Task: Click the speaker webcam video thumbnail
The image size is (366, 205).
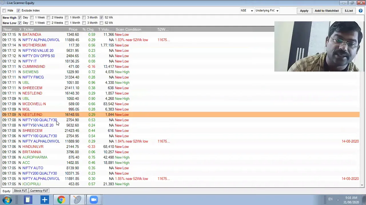Action: pyautogui.click(x=319, y=46)
